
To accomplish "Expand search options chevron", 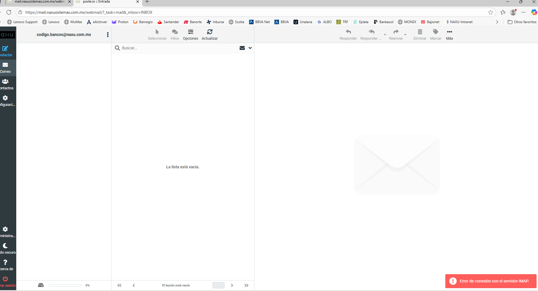I will tap(250, 48).
